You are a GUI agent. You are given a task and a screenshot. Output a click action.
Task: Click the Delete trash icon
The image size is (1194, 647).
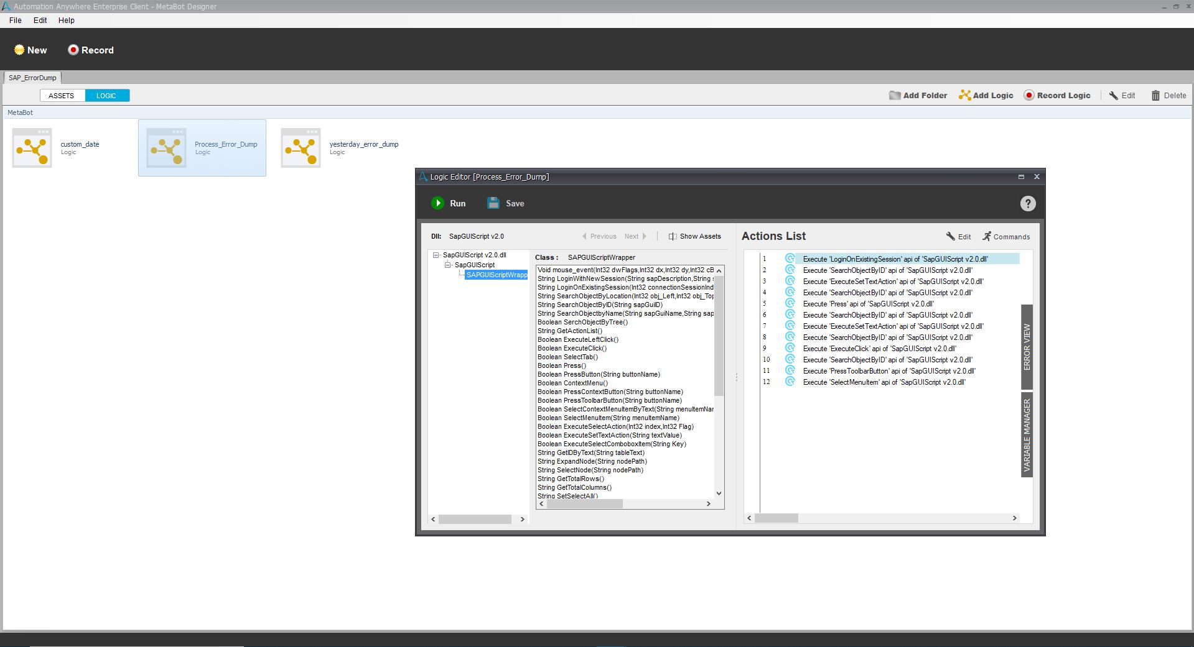(1155, 95)
